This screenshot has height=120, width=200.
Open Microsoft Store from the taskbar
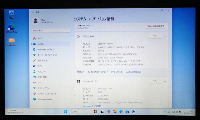pyautogui.click(x=127, y=112)
